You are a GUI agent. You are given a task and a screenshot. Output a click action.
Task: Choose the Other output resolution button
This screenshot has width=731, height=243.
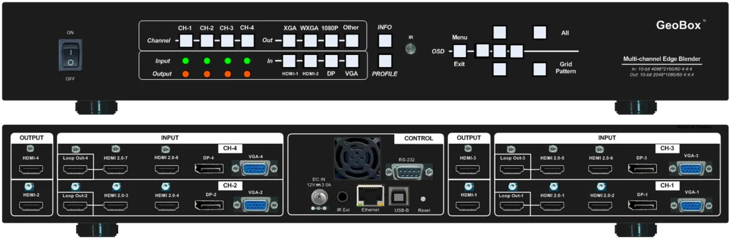[351, 41]
